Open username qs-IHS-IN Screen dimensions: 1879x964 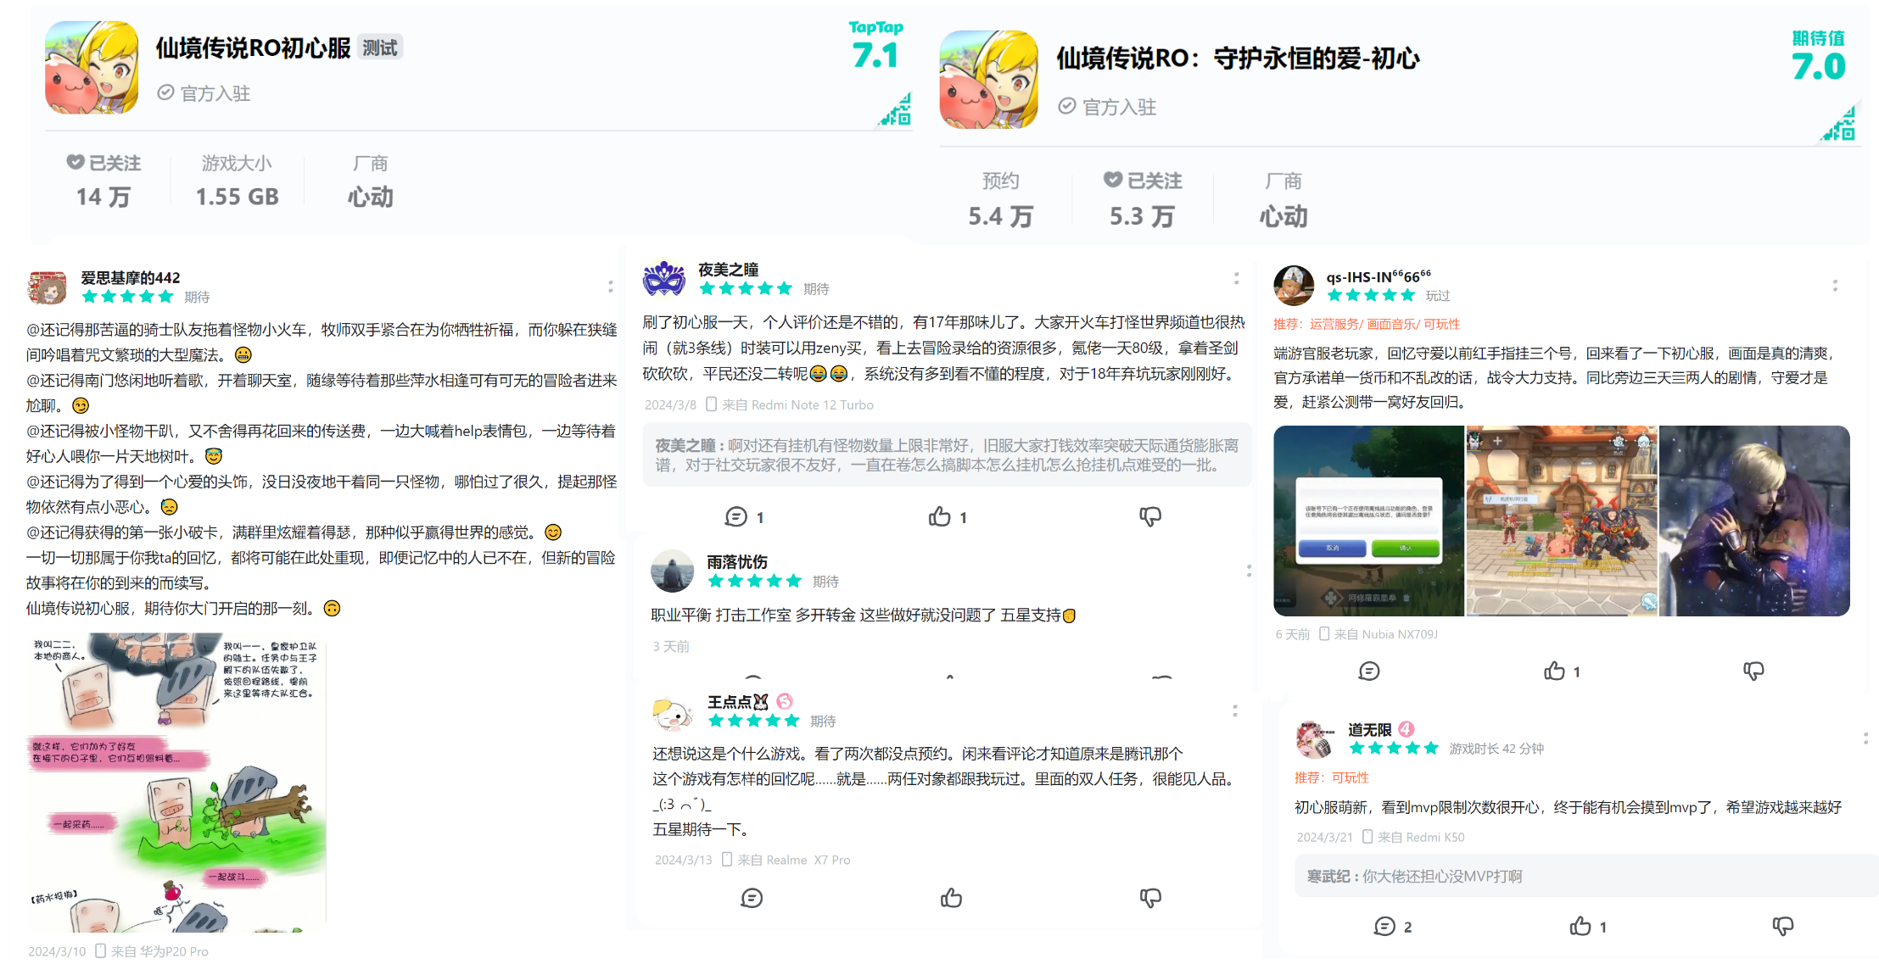coord(1378,276)
